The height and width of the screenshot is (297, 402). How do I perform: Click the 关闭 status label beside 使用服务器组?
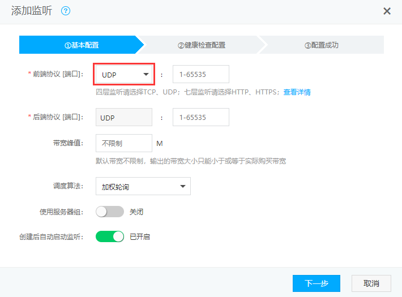136,212
